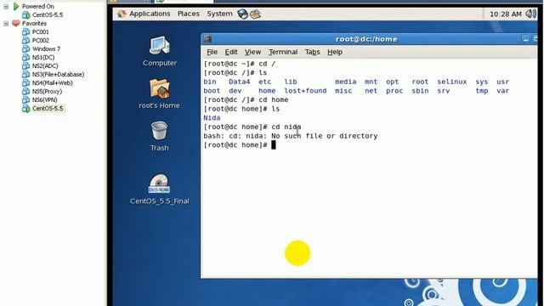The width and height of the screenshot is (544, 306).
Task: Open the terminal Help menu
Action: tap(335, 52)
